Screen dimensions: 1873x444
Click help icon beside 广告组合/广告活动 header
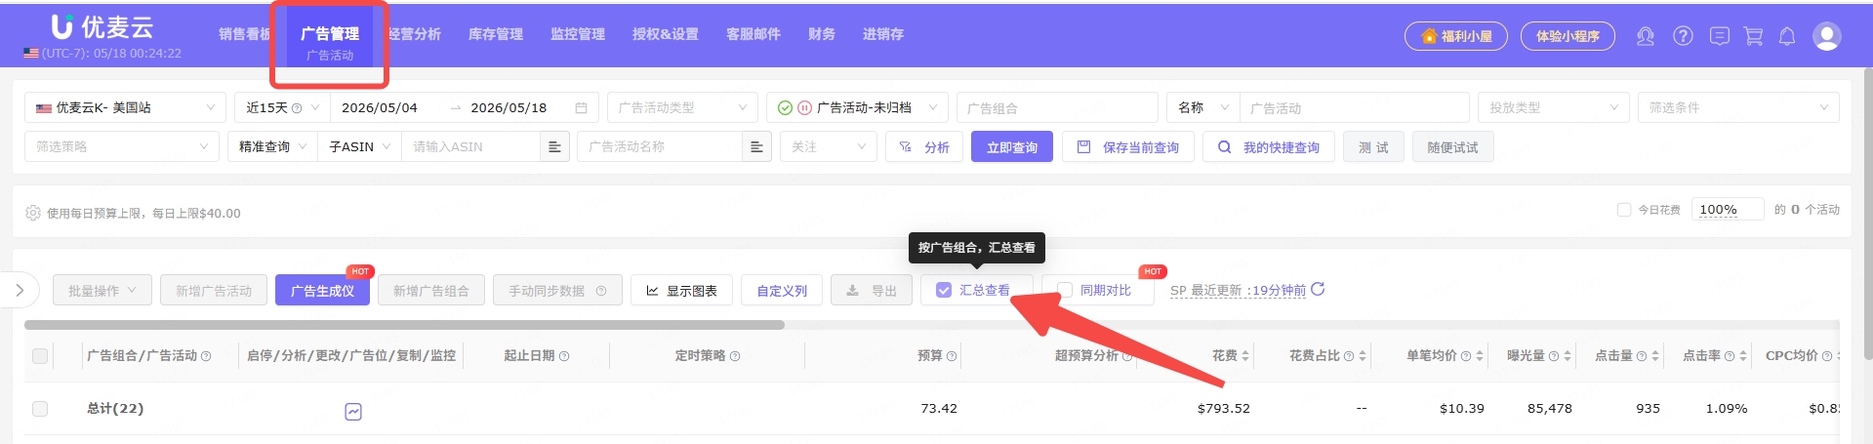click(206, 356)
